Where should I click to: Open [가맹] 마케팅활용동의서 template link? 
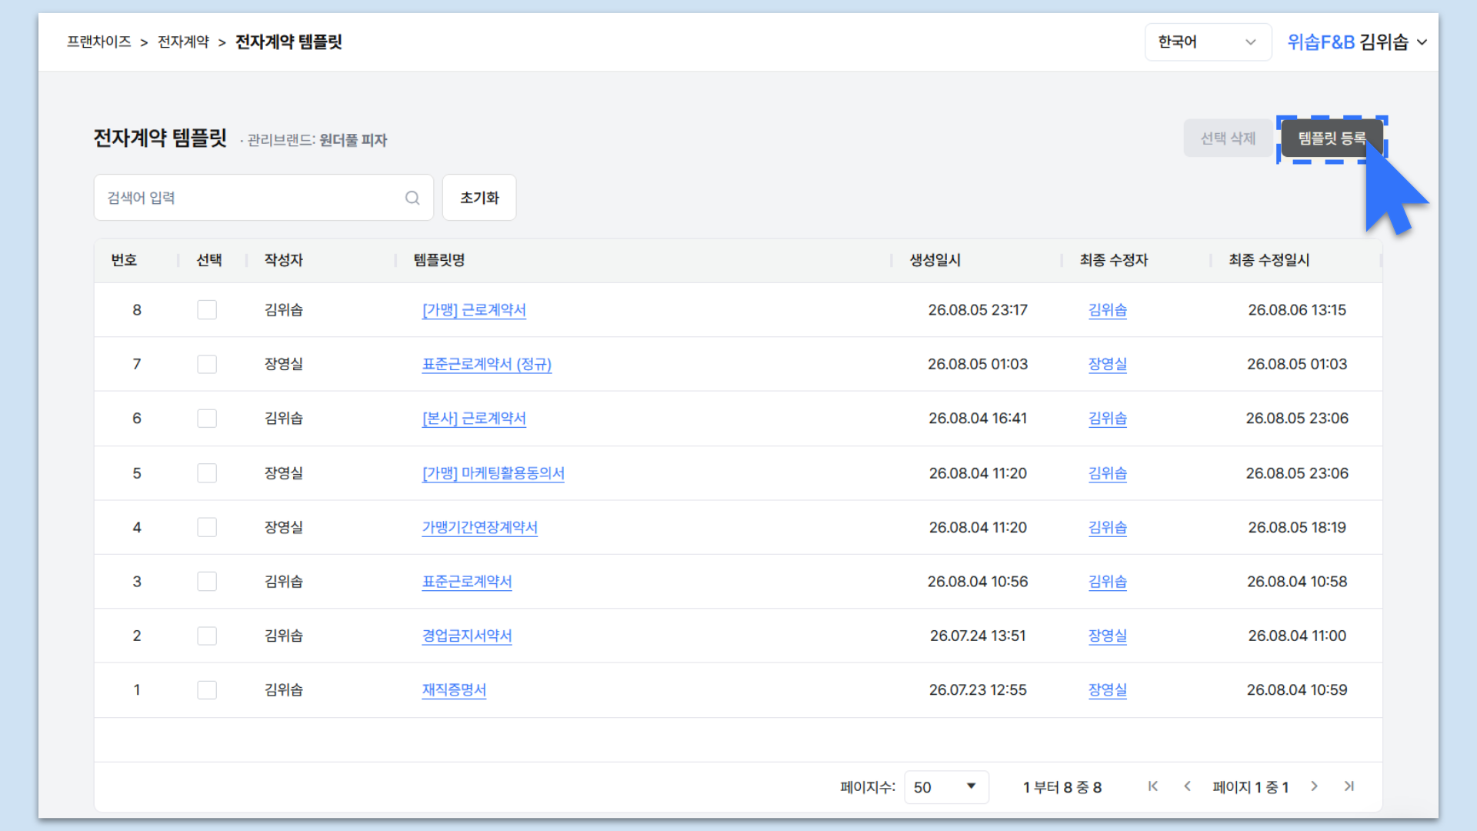point(493,472)
